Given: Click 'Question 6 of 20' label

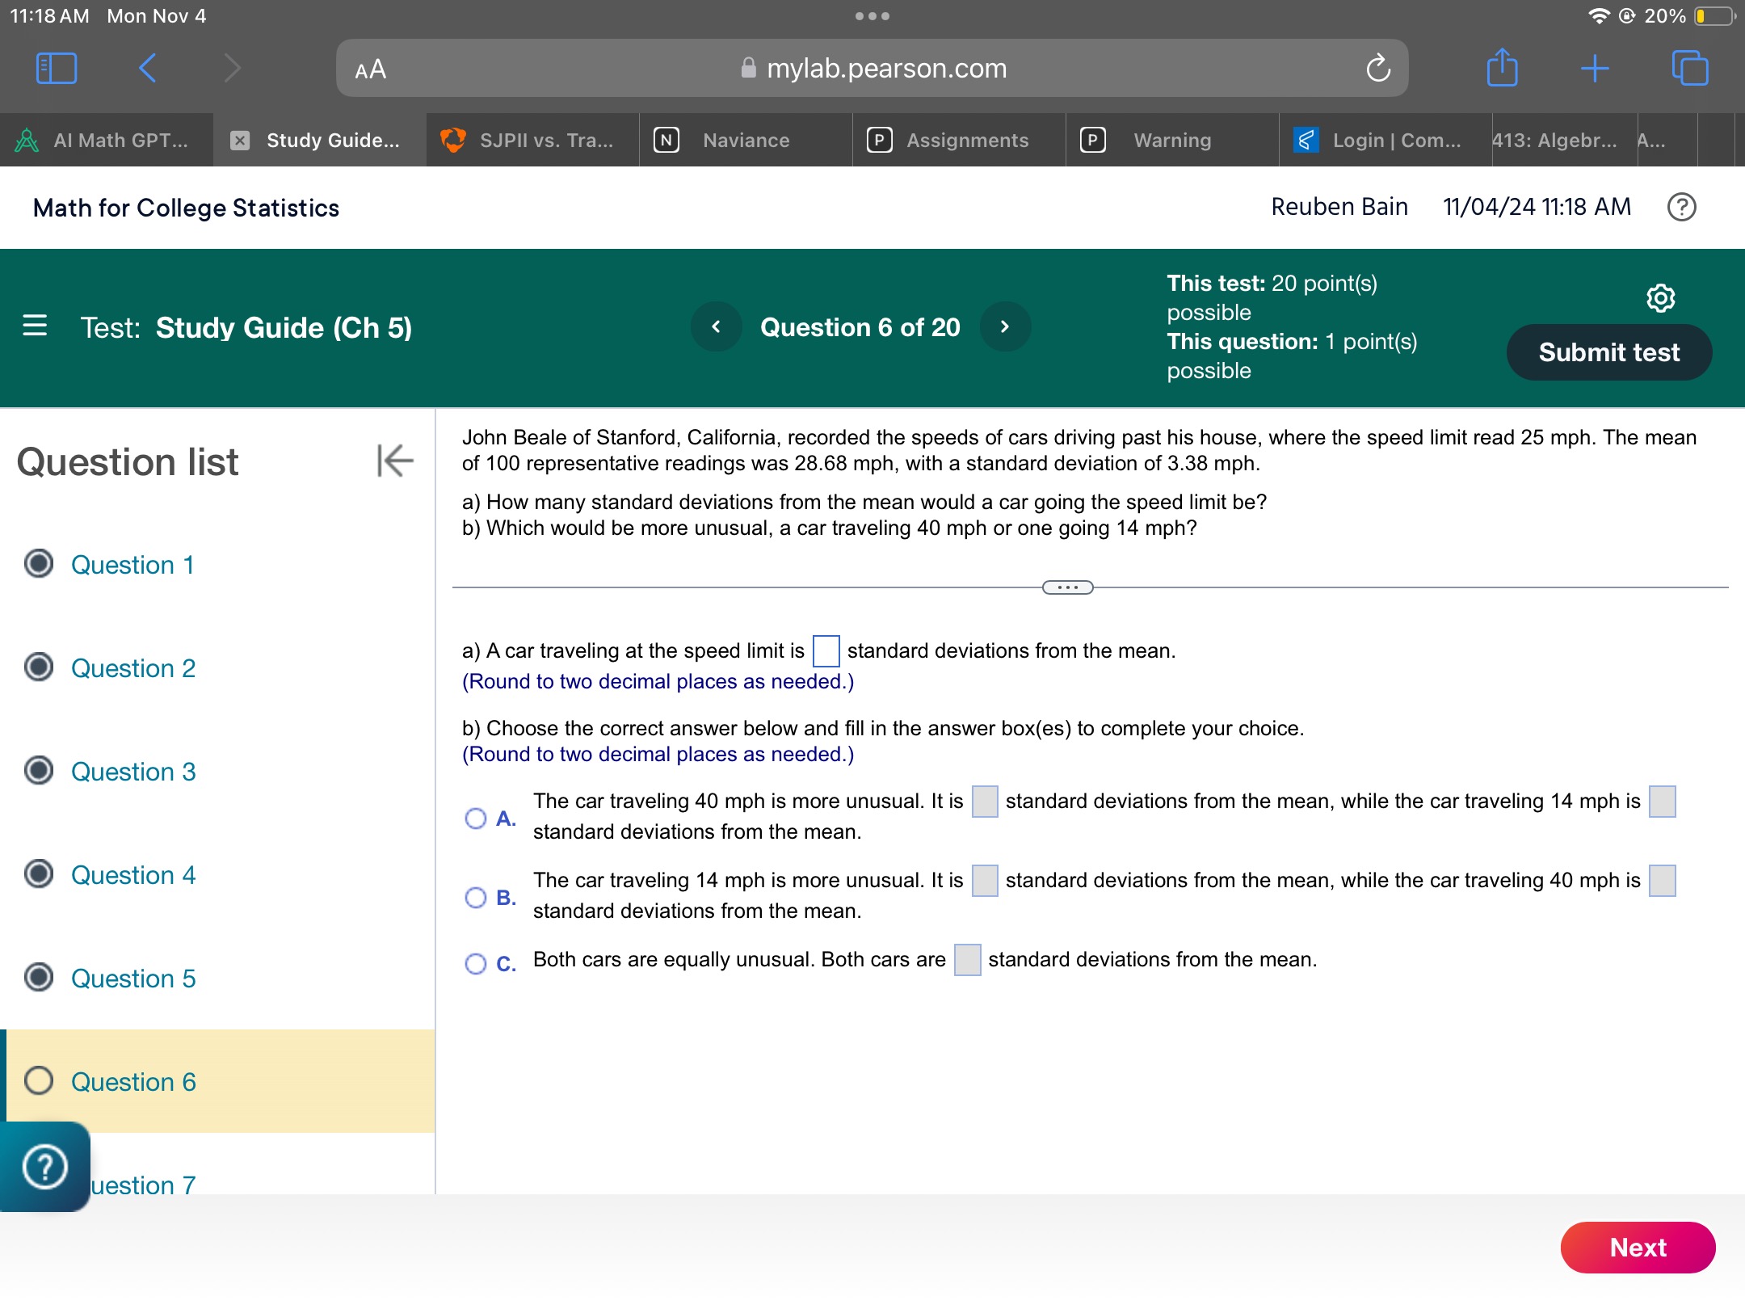Looking at the screenshot, I should pos(860,327).
